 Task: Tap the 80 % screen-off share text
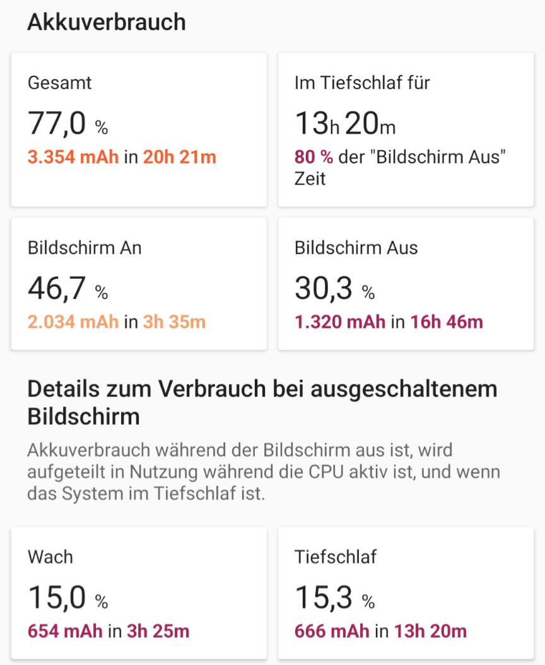[314, 157]
